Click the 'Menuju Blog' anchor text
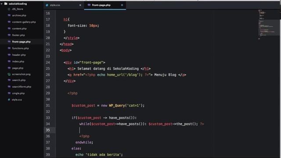The width and height of the screenshot is (281, 158). [165, 75]
